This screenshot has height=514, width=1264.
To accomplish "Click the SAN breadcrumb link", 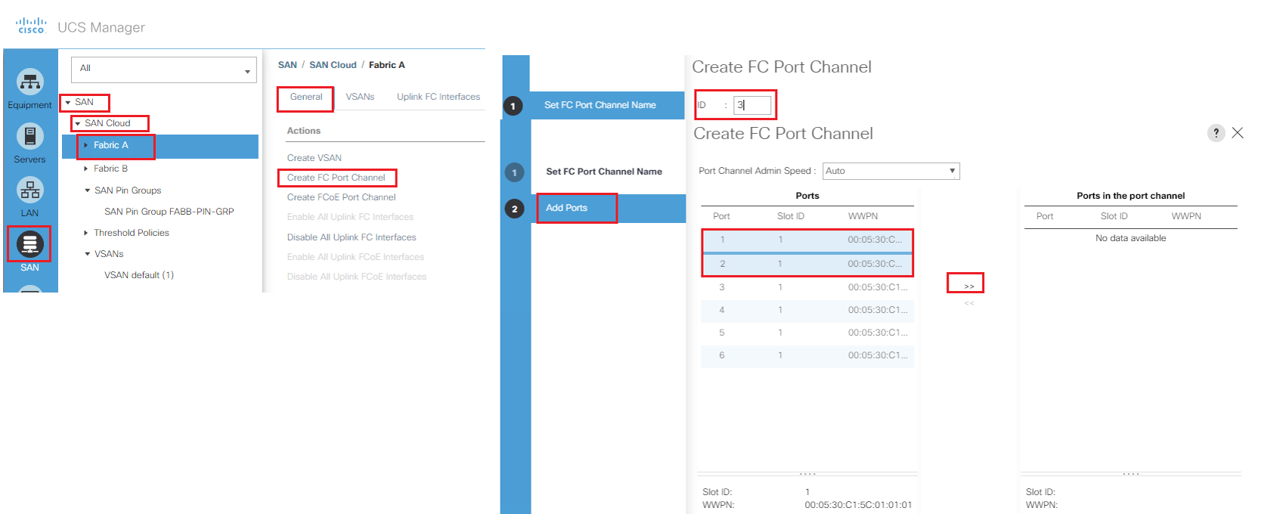I will tap(287, 65).
